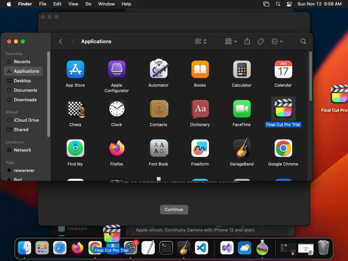
Task: Open the Visual Studio purple icon in Dock
Action: click(x=227, y=248)
